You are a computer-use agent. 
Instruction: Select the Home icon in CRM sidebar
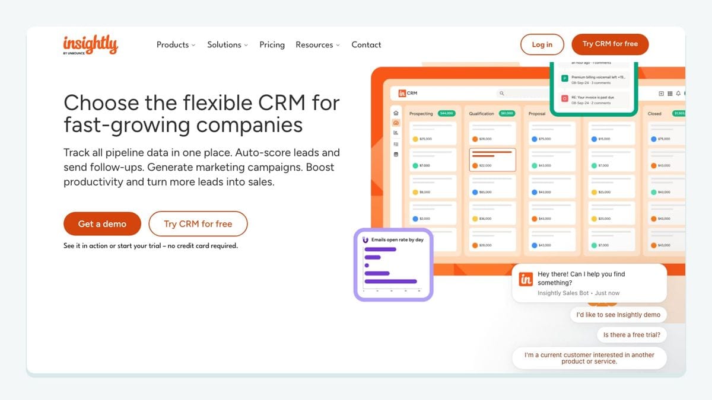coord(396,113)
